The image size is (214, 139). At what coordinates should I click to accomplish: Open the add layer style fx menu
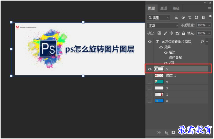click(166, 132)
